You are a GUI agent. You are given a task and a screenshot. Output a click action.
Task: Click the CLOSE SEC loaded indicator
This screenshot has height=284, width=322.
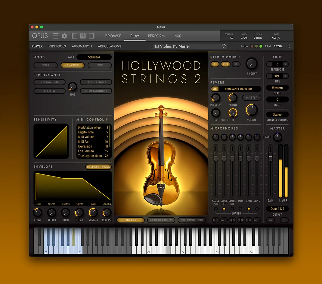tap(224, 209)
